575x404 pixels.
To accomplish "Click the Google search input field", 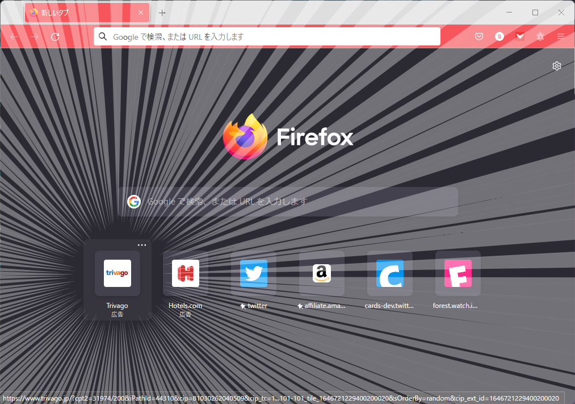I will point(288,201).
